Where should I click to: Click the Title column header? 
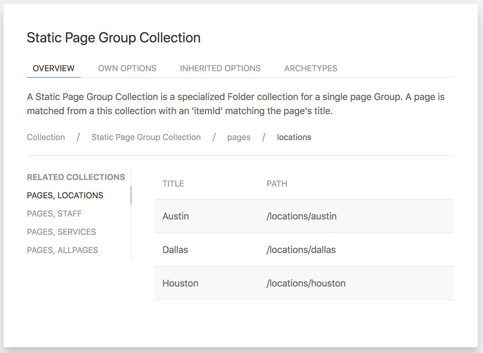coord(173,184)
